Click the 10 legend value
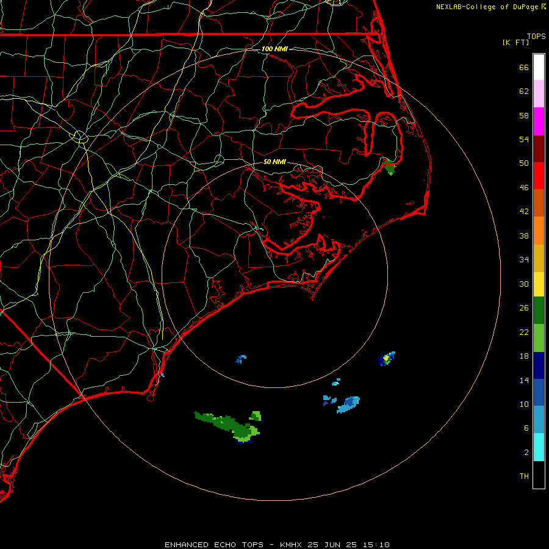The width and height of the screenshot is (549, 549). [x=524, y=404]
